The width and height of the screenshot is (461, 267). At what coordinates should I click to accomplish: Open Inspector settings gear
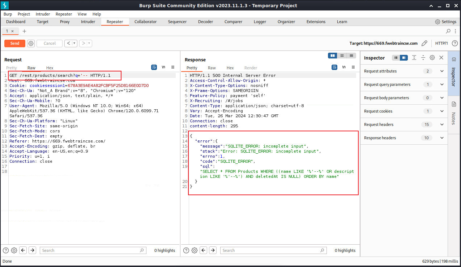[432, 58]
